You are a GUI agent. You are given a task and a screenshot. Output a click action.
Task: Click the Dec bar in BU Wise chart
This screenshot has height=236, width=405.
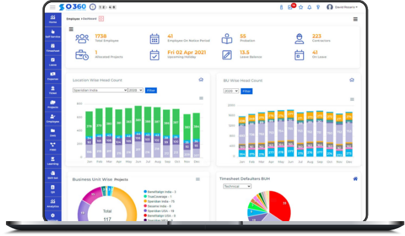349,134
